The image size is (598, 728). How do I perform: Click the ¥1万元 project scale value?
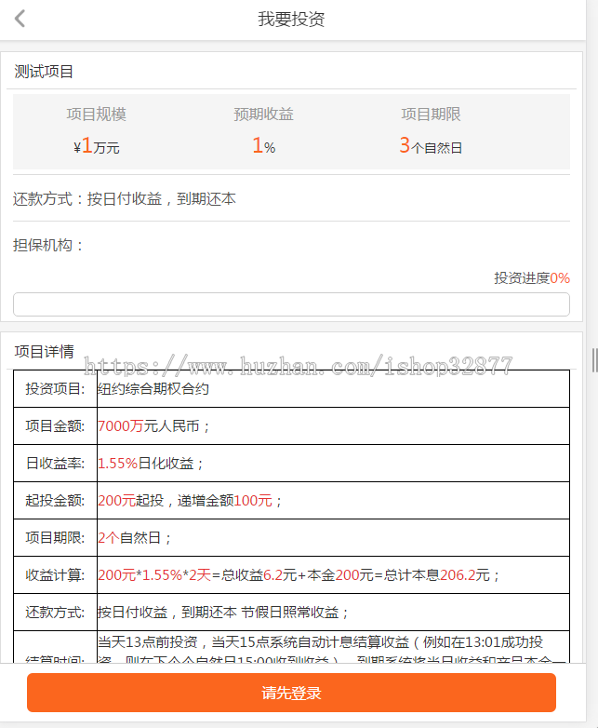(97, 146)
